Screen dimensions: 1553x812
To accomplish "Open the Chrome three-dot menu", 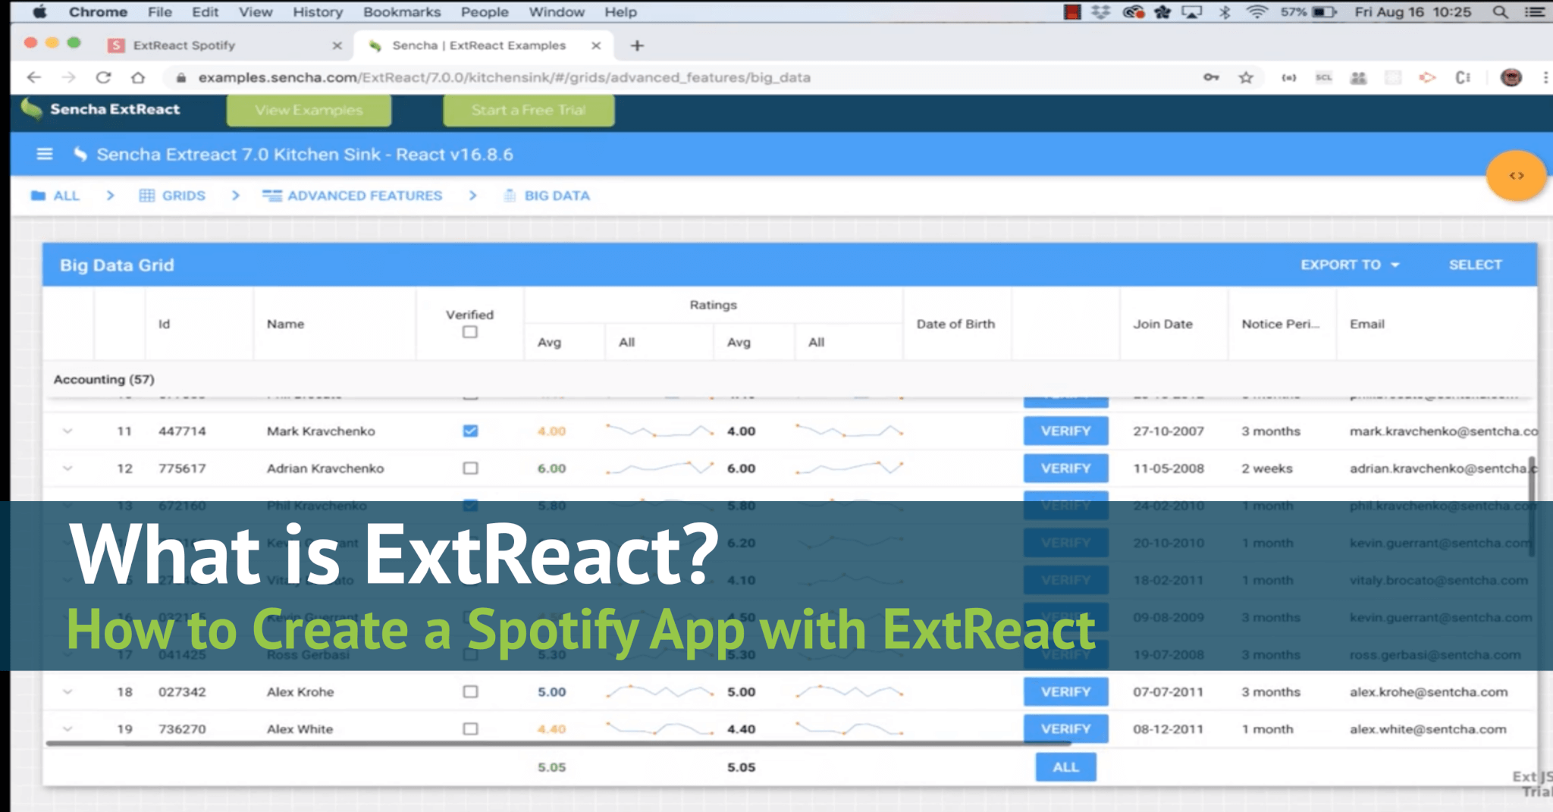I will 1545,77.
